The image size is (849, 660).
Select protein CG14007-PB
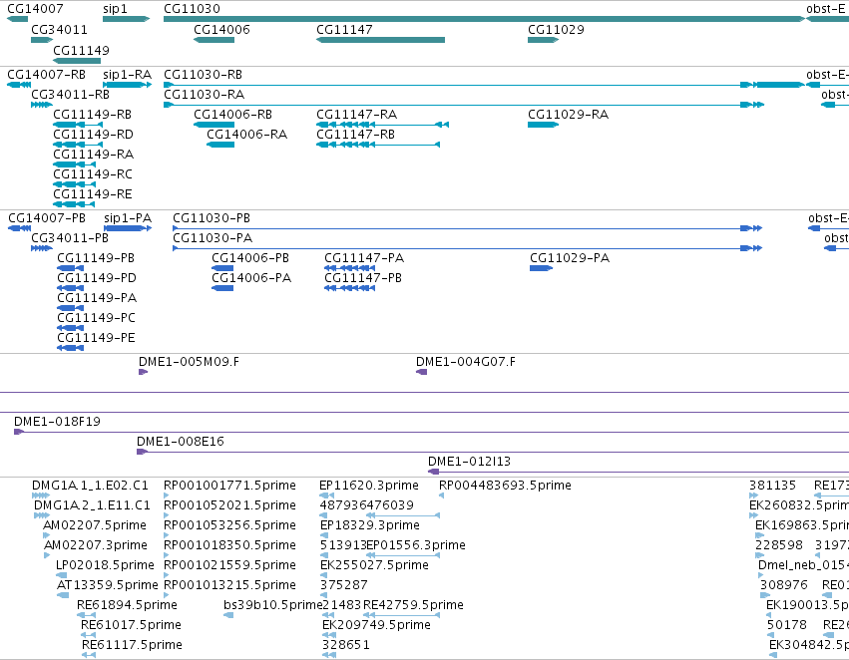[47, 218]
